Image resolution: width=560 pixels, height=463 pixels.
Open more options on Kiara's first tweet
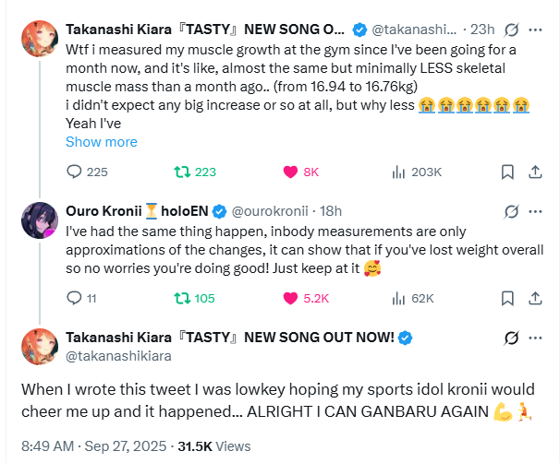click(x=534, y=29)
